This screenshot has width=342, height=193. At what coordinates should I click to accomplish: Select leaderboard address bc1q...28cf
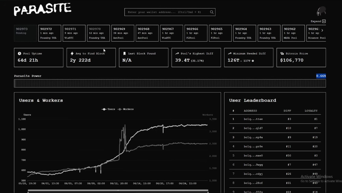pyautogui.click(x=253, y=183)
